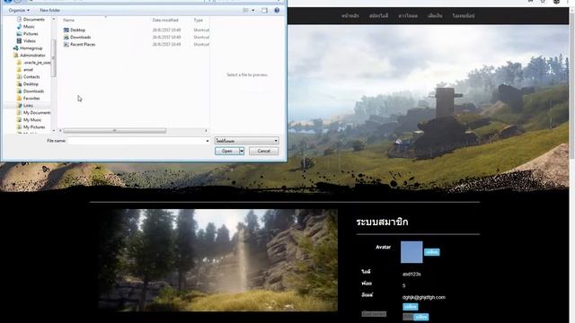The image size is (575, 323).
Task: Click the tree scroll-down arrow
Action: pyautogui.click(x=54, y=130)
